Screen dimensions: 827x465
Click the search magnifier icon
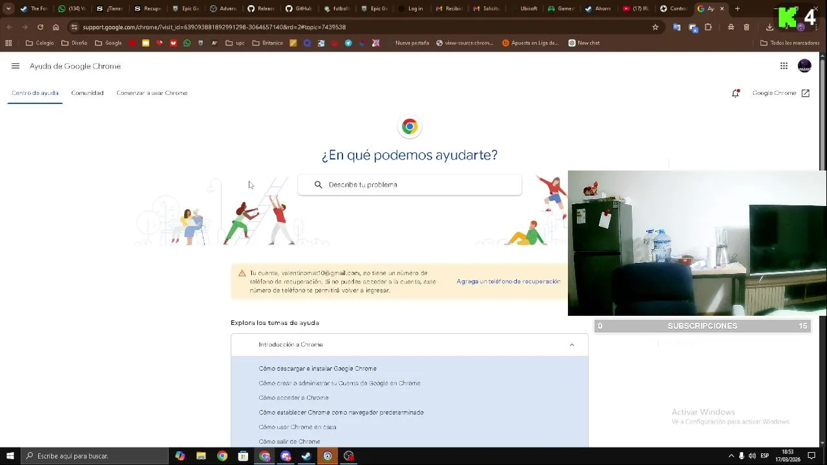[x=318, y=185]
